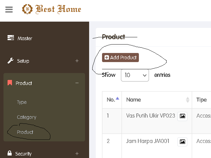Sort table by Name column
The image size is (211, 158).
pos(157,100)
